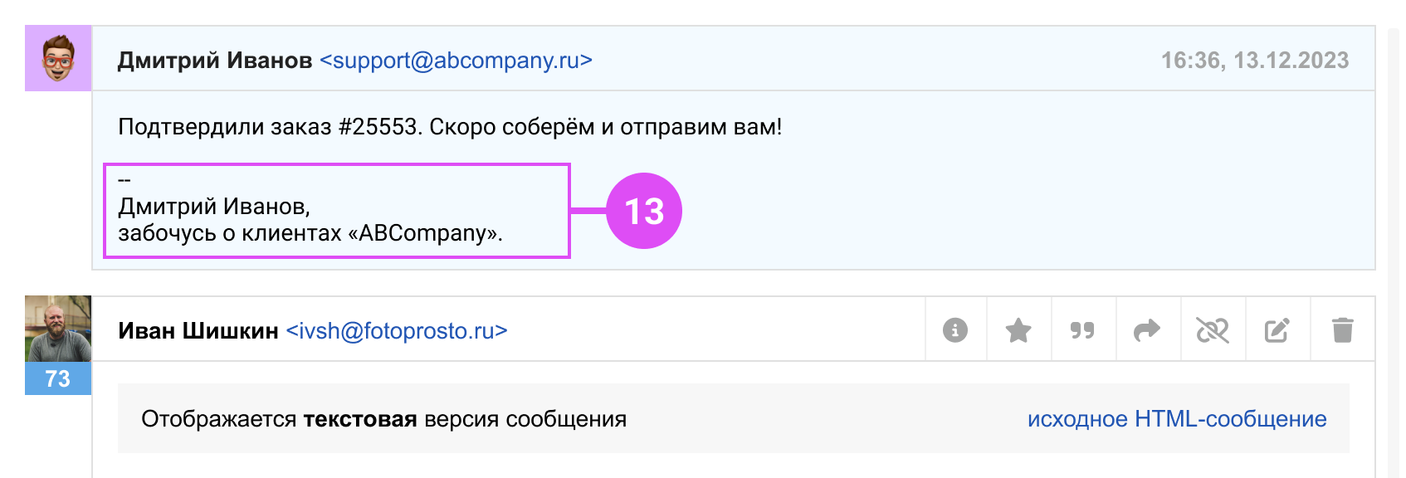
Task: Edit message with the pencil icon
Action: [1277, 330]
